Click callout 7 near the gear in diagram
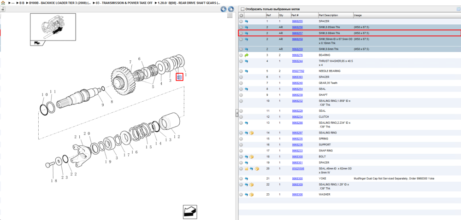 [x=130, y=62]
